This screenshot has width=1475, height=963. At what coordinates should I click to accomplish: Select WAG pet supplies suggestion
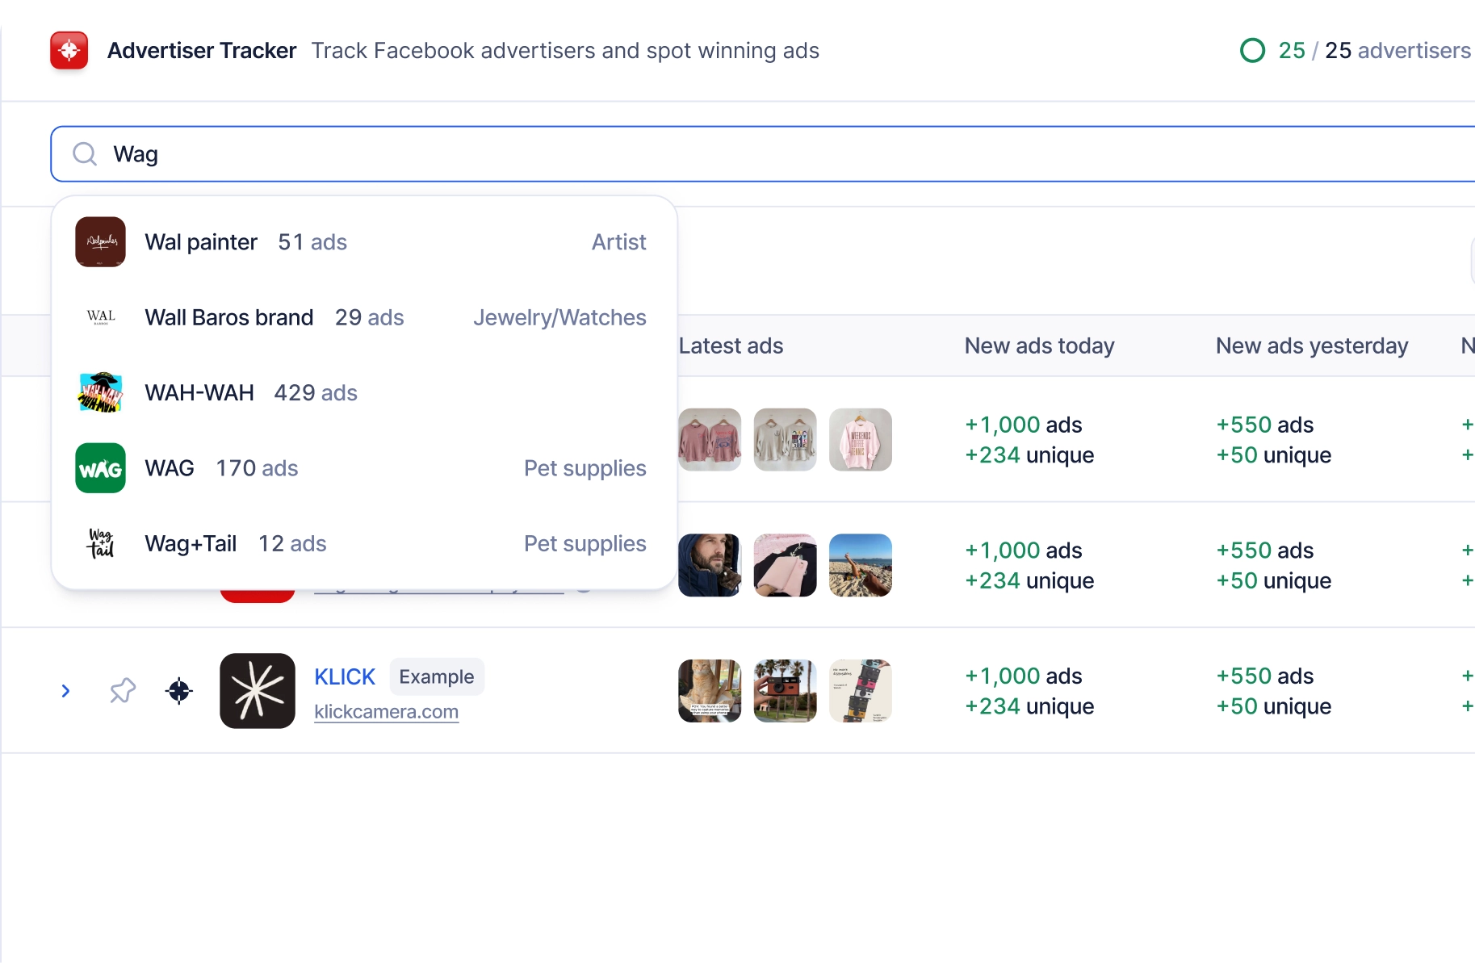364,468
